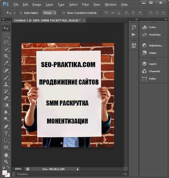The image size is (169, 178).
Task: Click the background color swatch
Action: tap(8, 176)
